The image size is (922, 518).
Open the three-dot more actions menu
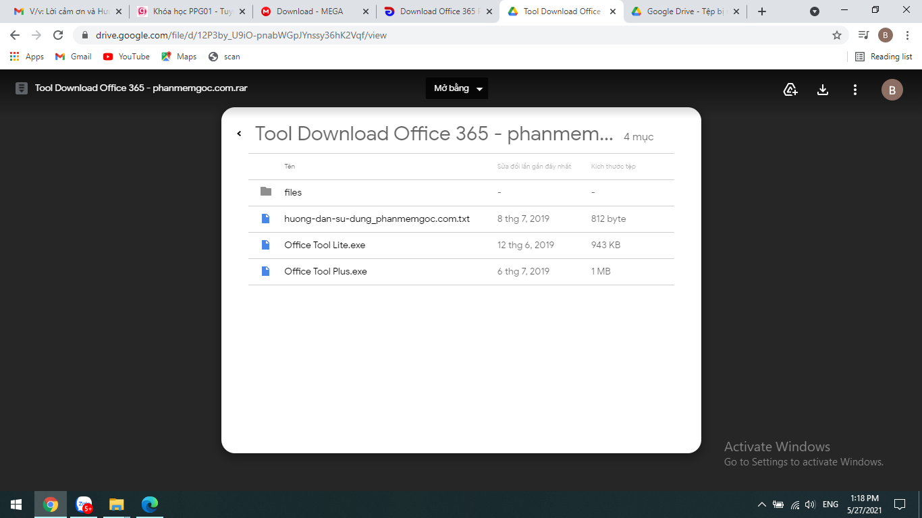[855, 90]
